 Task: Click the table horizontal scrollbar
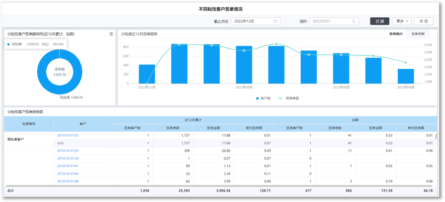coord(218,186)
